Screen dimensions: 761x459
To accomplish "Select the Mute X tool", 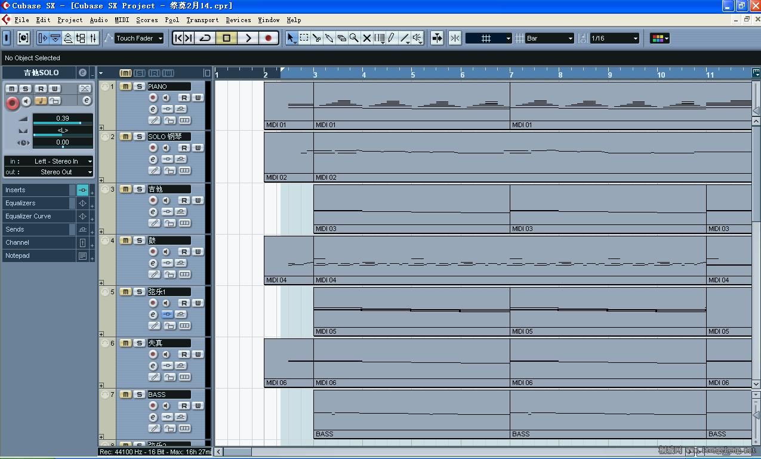I will tap(366, 38).
